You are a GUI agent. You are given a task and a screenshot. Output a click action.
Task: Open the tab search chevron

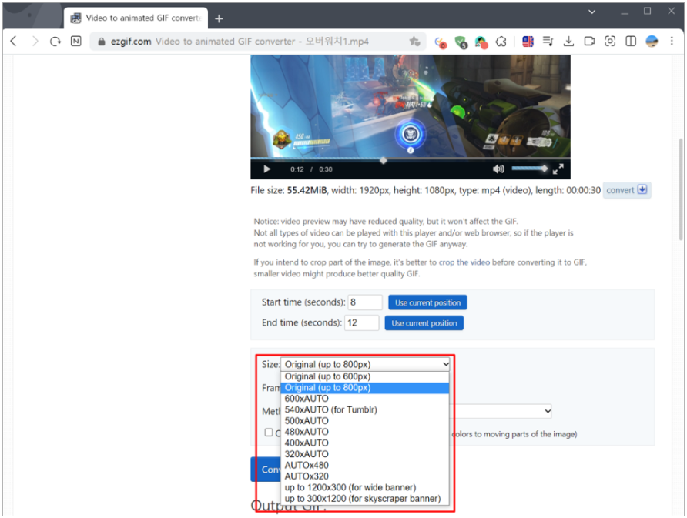pyautogui.click(x=592, y=12)
